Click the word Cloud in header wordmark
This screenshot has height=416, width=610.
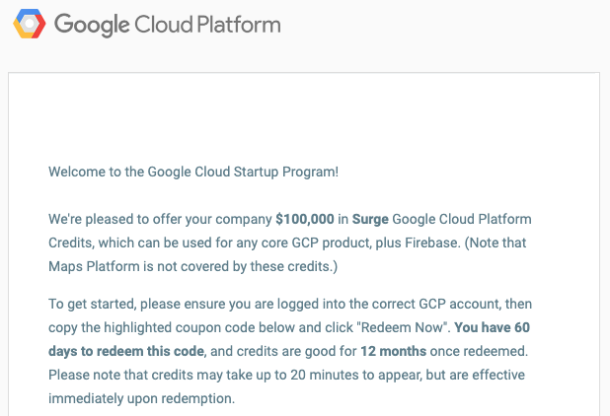click(x=164, y=24)
